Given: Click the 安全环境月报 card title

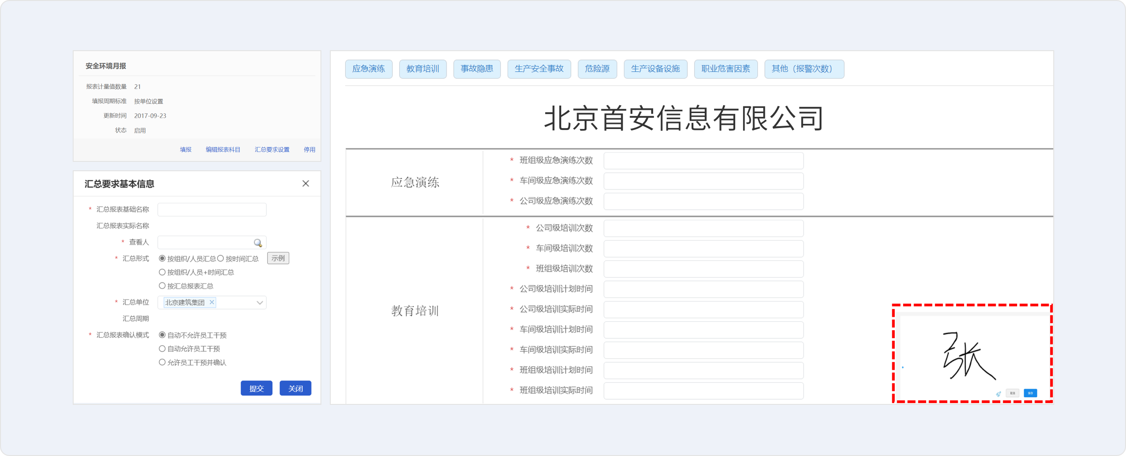Looking at the screenshot, I should click(106, 66).
